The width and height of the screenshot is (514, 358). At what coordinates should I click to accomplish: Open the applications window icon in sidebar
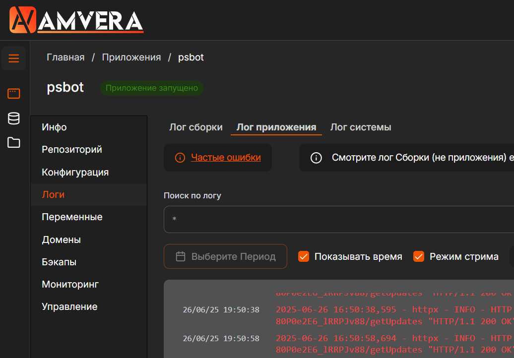pos(13,94)
